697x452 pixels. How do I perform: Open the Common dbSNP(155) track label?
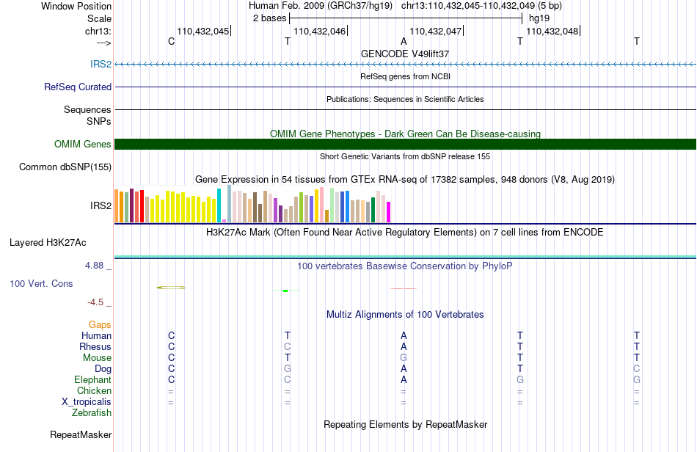coord(65,167)
